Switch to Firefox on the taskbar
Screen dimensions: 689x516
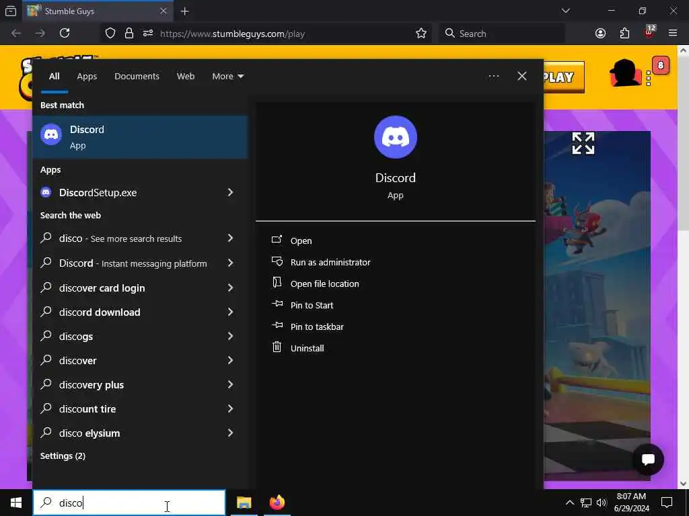coord(277,503)
